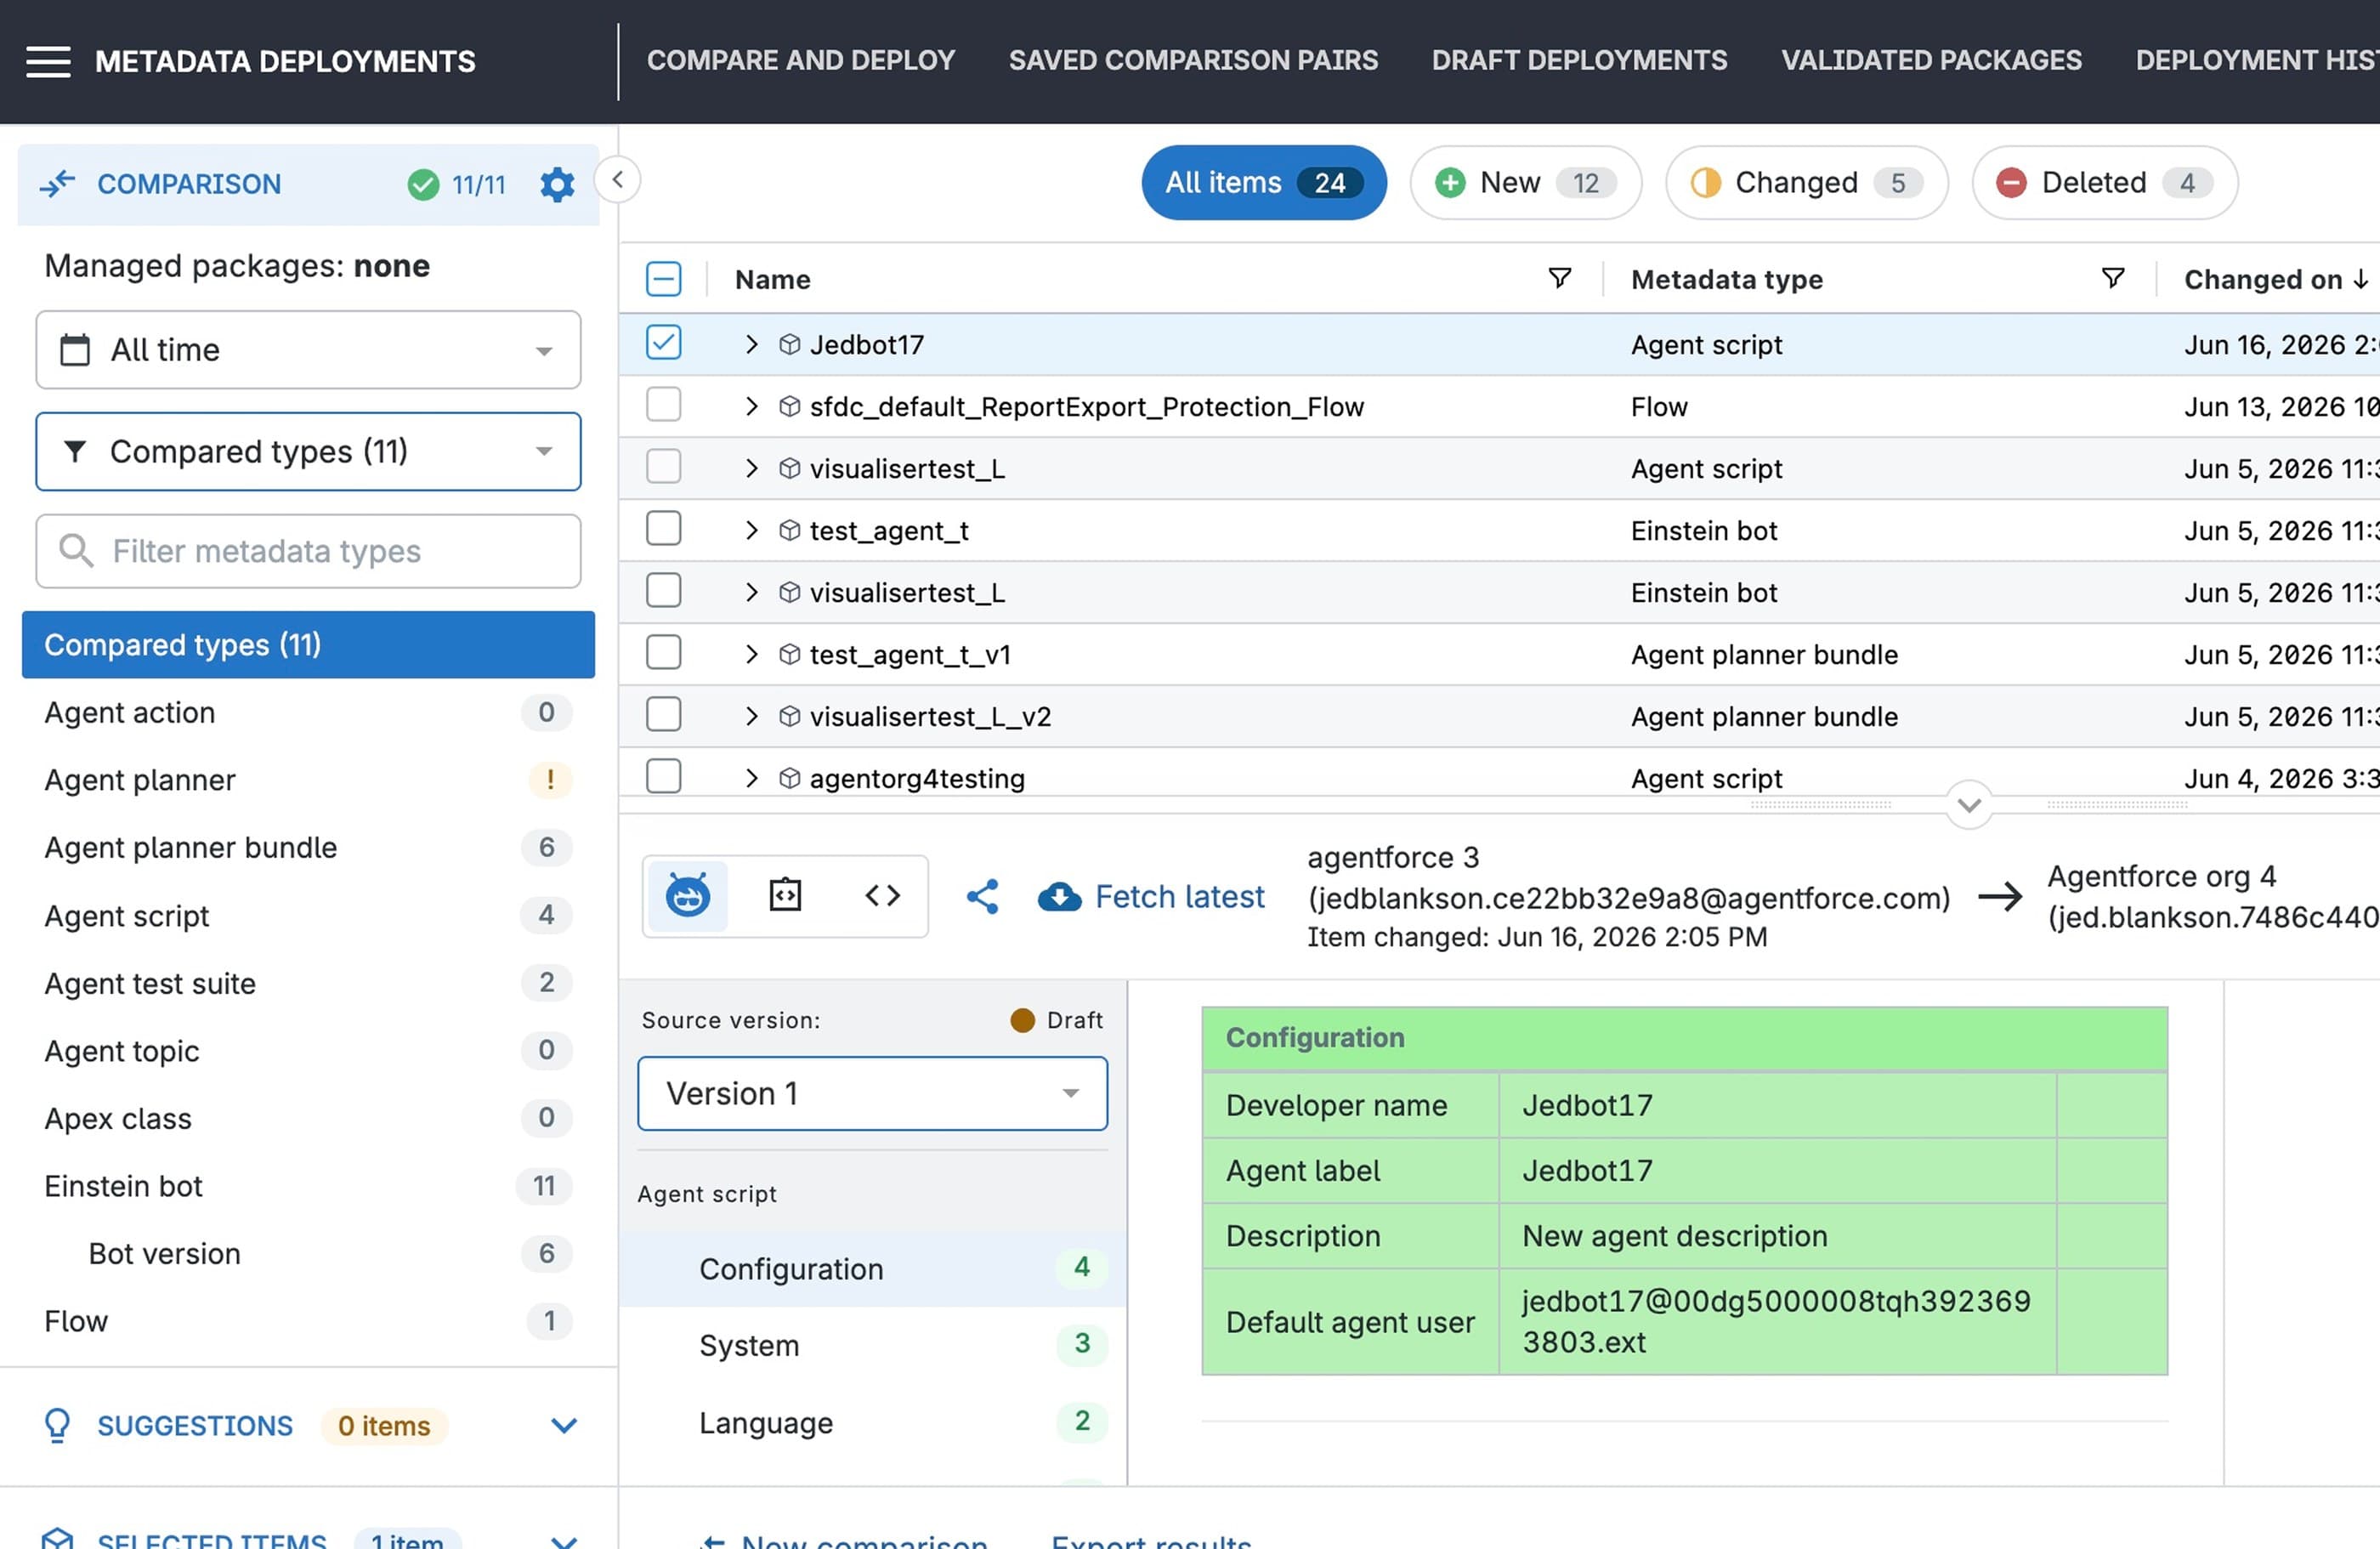
Task: Click the comparison arrows icon
Action: [57, 184]
